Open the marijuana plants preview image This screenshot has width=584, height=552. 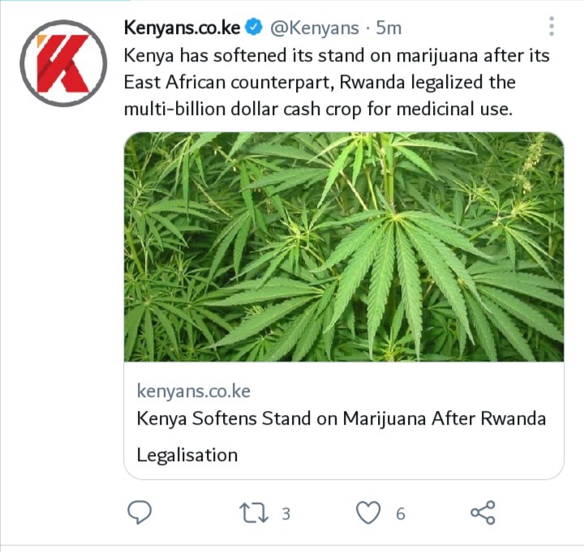coord(344,246)
